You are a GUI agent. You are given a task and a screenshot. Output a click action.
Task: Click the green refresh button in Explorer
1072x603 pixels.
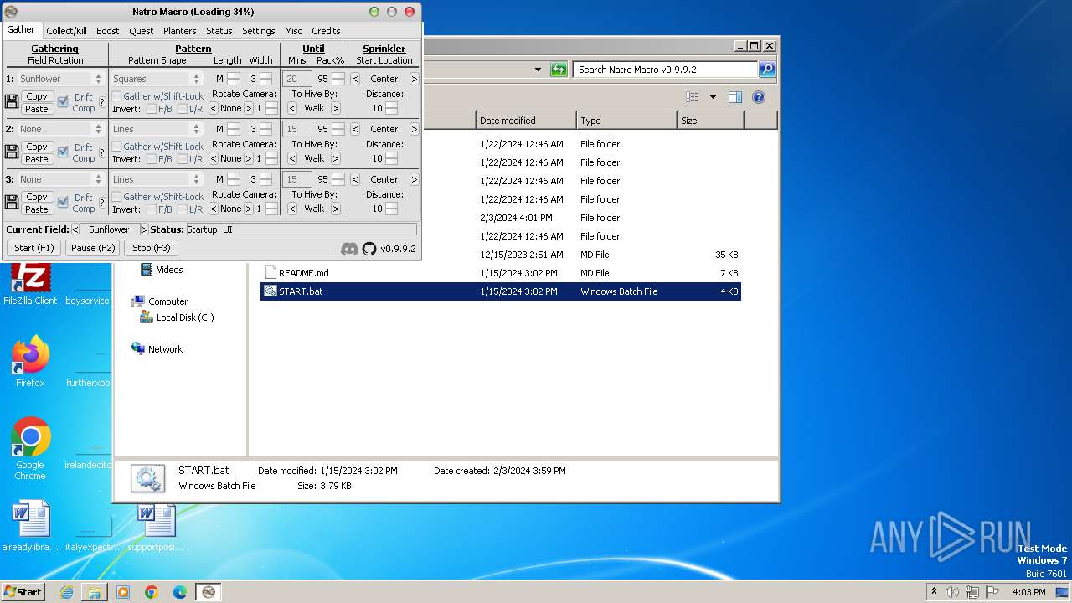559,70
